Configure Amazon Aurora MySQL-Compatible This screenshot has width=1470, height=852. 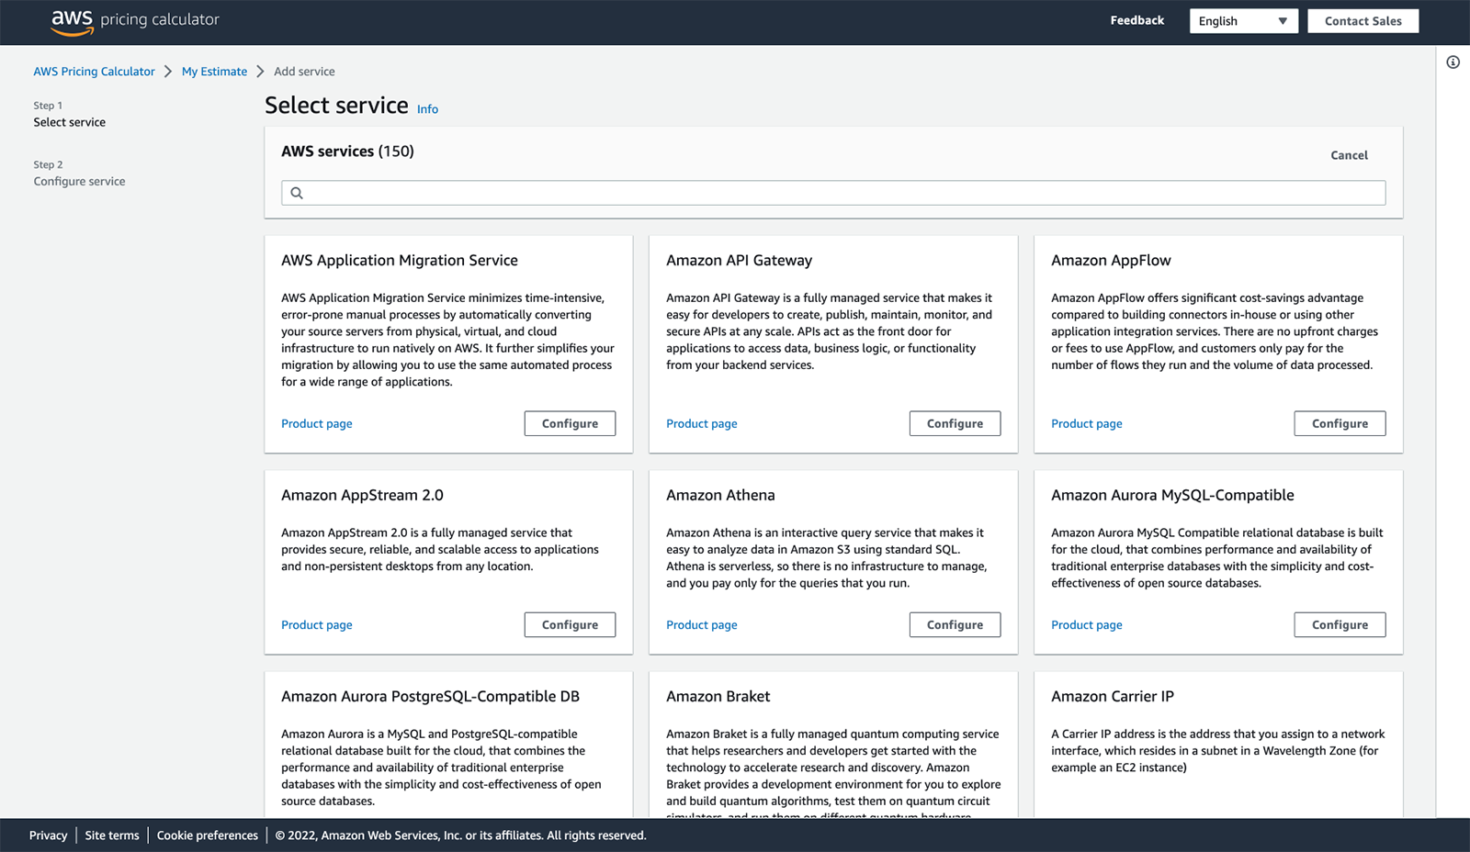pos(1340,624)
